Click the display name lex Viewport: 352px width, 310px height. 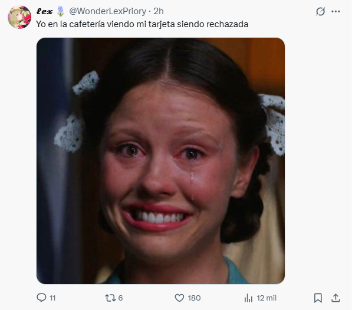tap(44, 11)
